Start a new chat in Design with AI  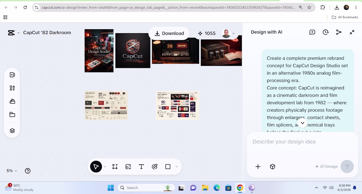[312, 32]
